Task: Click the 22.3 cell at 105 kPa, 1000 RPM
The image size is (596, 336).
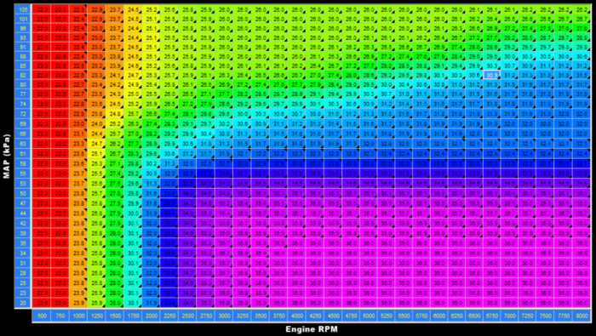Action: coord(78,9)
